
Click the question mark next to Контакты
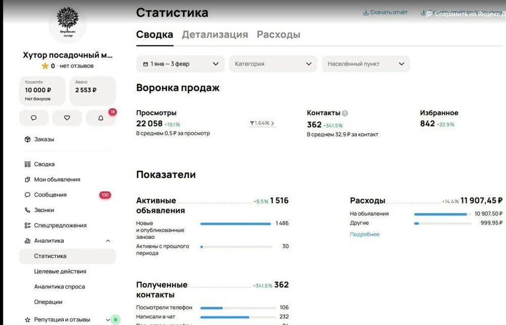click(345, 113)
